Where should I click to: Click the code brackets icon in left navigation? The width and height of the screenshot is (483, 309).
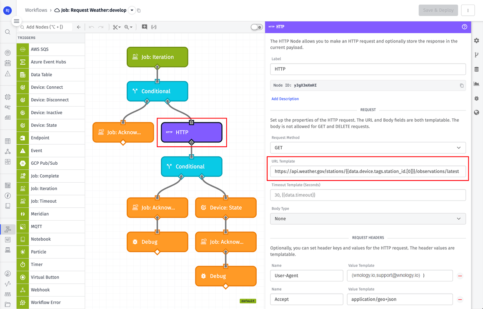(8, 284)
